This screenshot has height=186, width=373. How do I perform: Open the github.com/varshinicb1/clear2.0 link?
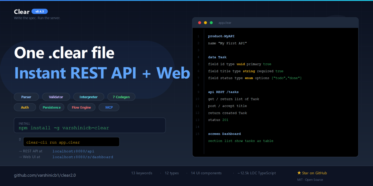coord(45,175)
